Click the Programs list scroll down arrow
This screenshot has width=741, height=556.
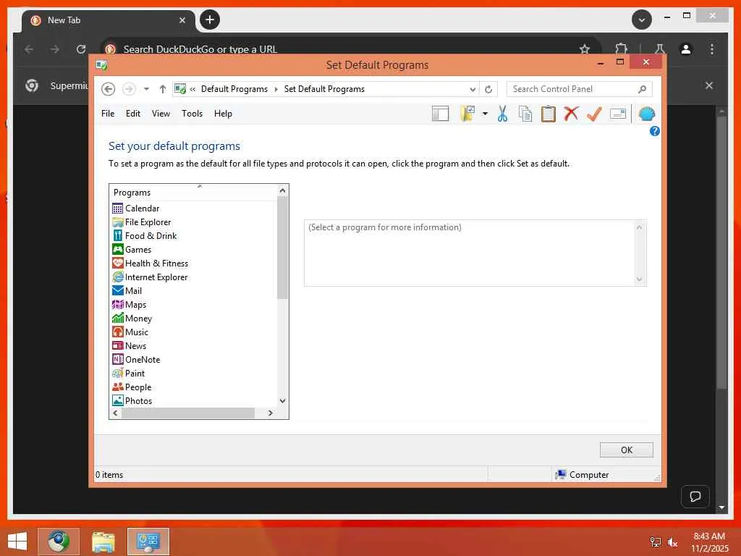click(282, 401)
